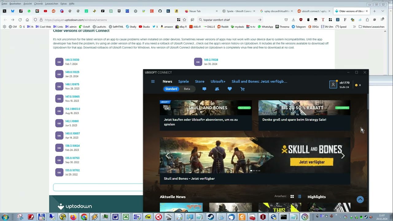
Task: Open the Spiele tab in Ubisoft Connect
Action: click(184, 81)
